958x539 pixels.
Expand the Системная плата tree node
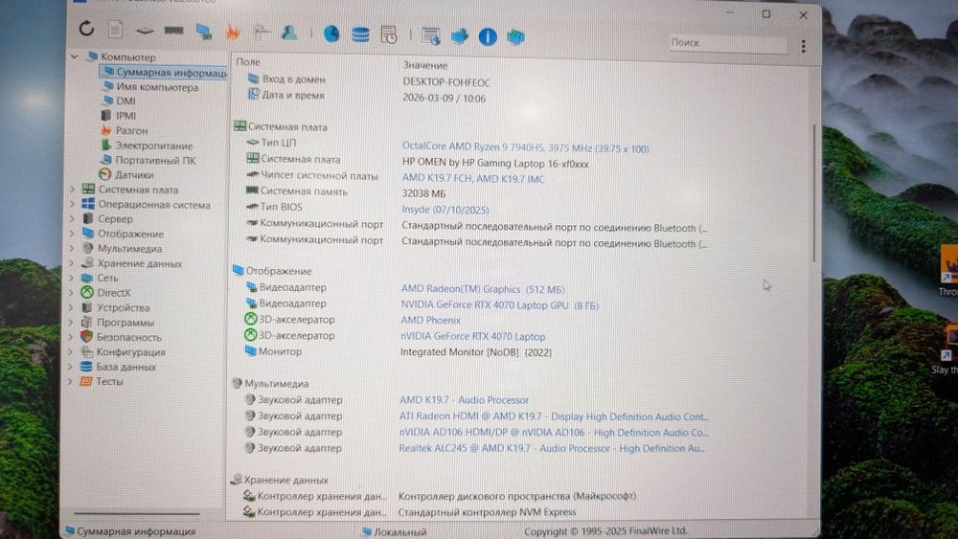coord(72,190)
